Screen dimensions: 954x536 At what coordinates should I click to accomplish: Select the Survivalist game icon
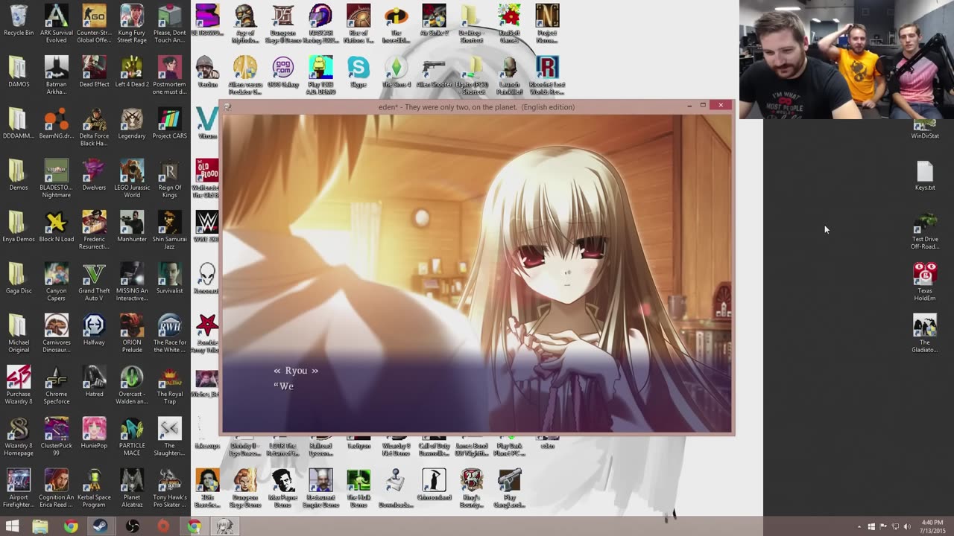pyautogui.click(x=169, y=278)
